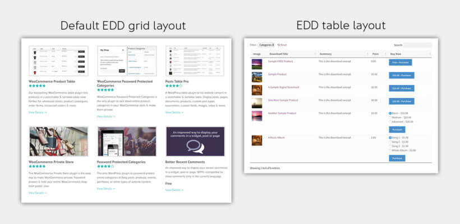Click the WooCommerce Product Table title
The height and width of the screenshot is (224, 460).
(x=52, y=81)
